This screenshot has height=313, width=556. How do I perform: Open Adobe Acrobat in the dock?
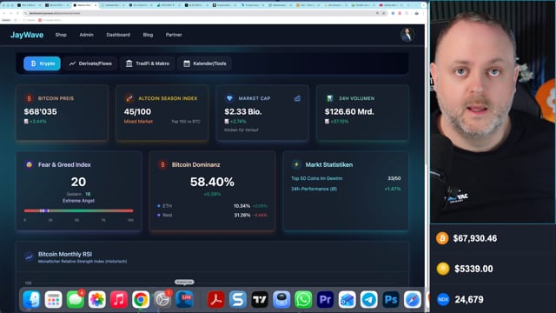(x=216, y=300)
